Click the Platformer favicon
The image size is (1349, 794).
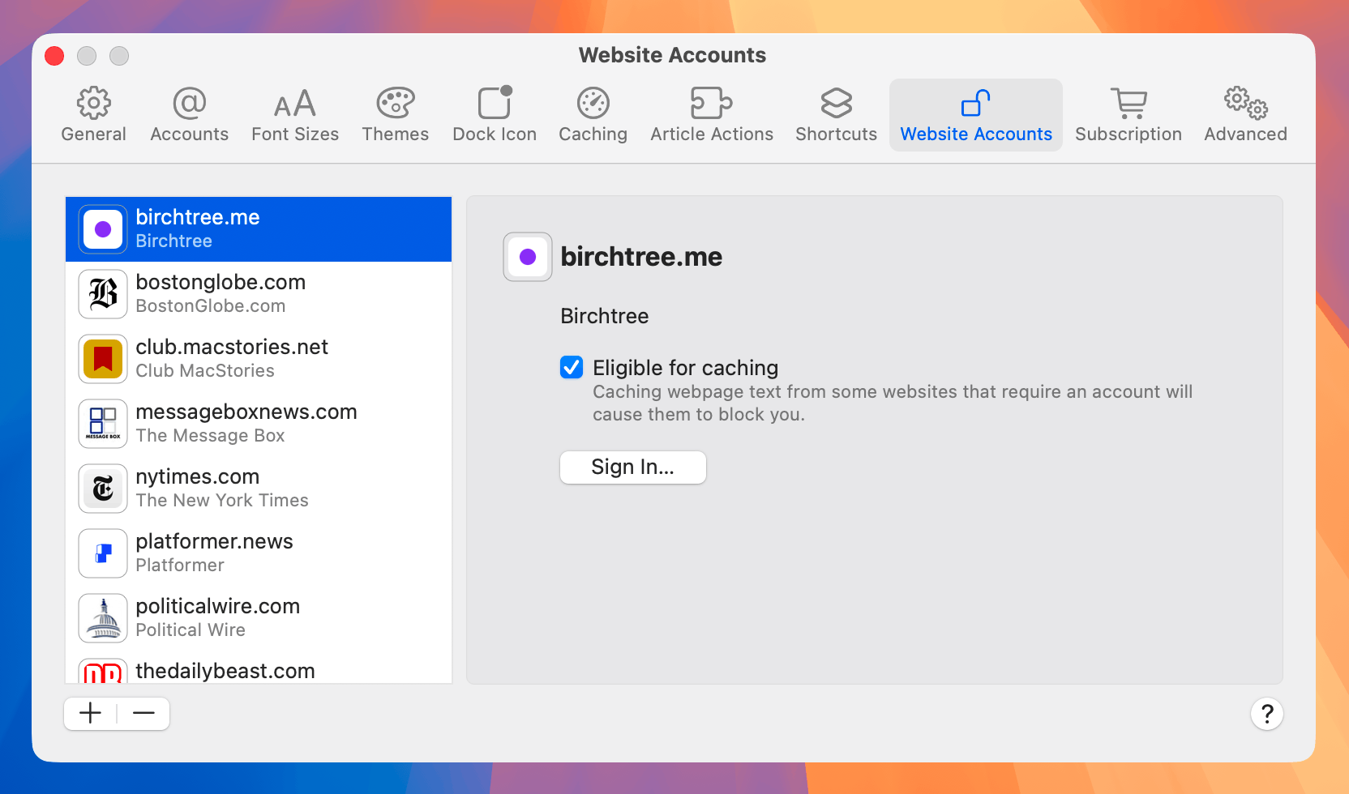[103, 553]
